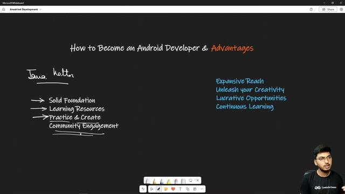Pick the orange pen
Viewport: 345px width, 194px height.
155,181
